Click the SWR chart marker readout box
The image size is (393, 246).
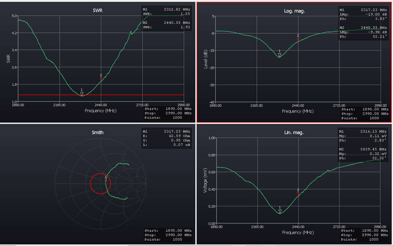coord(167,18)
